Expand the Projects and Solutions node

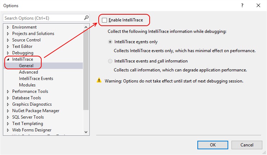pos(8,34)
